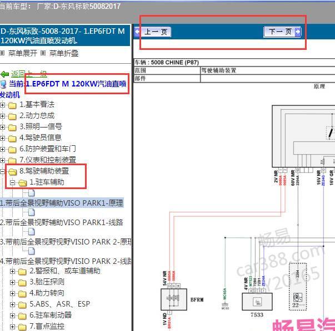The image size is (335, 331).
Task: Collapse the 8.驾驶辅助装置 folder node
Action: click(x=3, y=171)
